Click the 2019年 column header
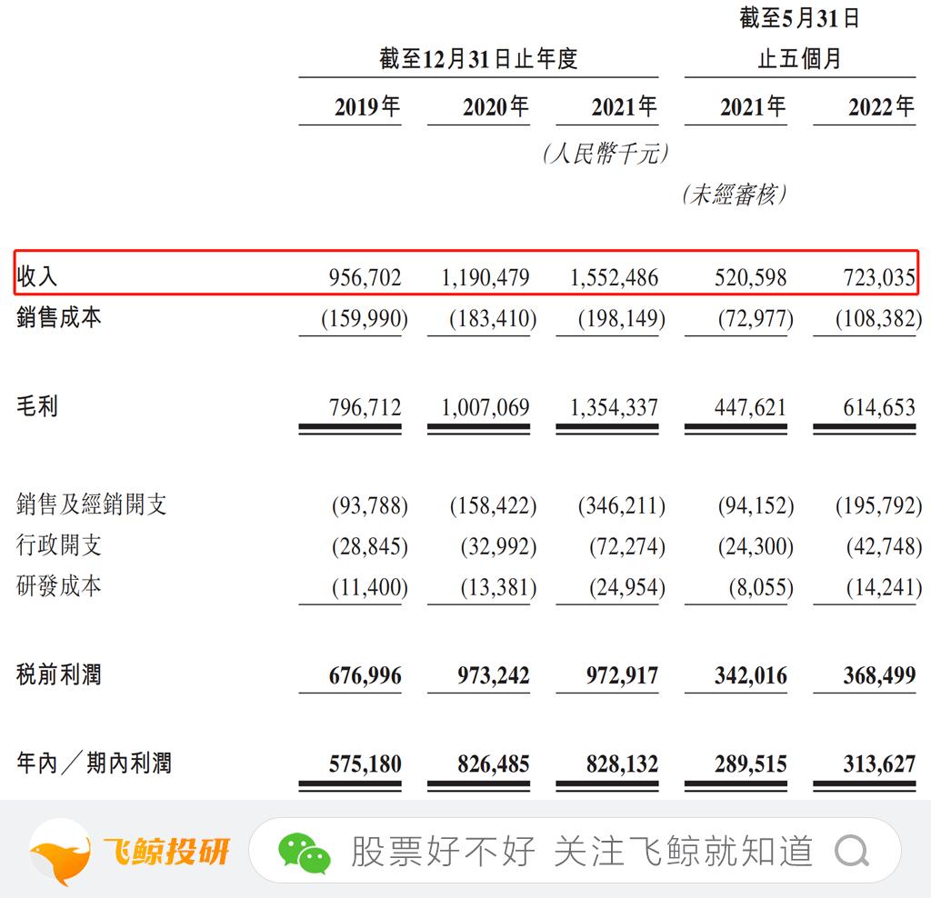 tap(367, 107)
